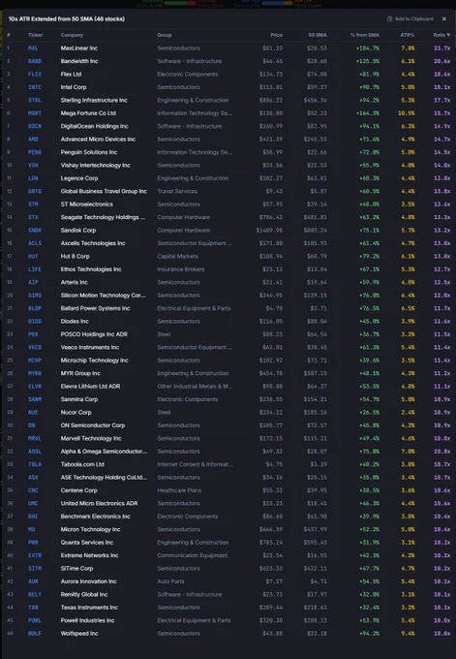Select the Ballard Power Systems Inc name
Screen dimensions: 456x659
tap(95, 308)
